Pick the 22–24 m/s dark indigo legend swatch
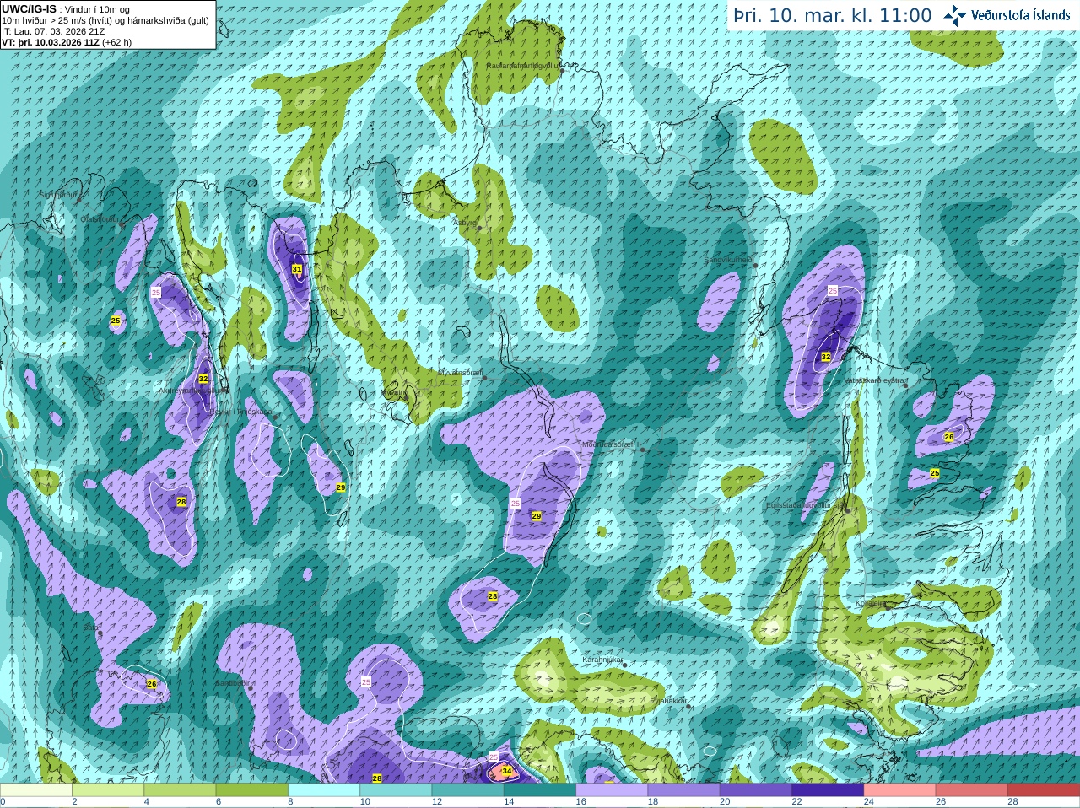The height and width of the screenshot is (808, 1080). (828, 790)
